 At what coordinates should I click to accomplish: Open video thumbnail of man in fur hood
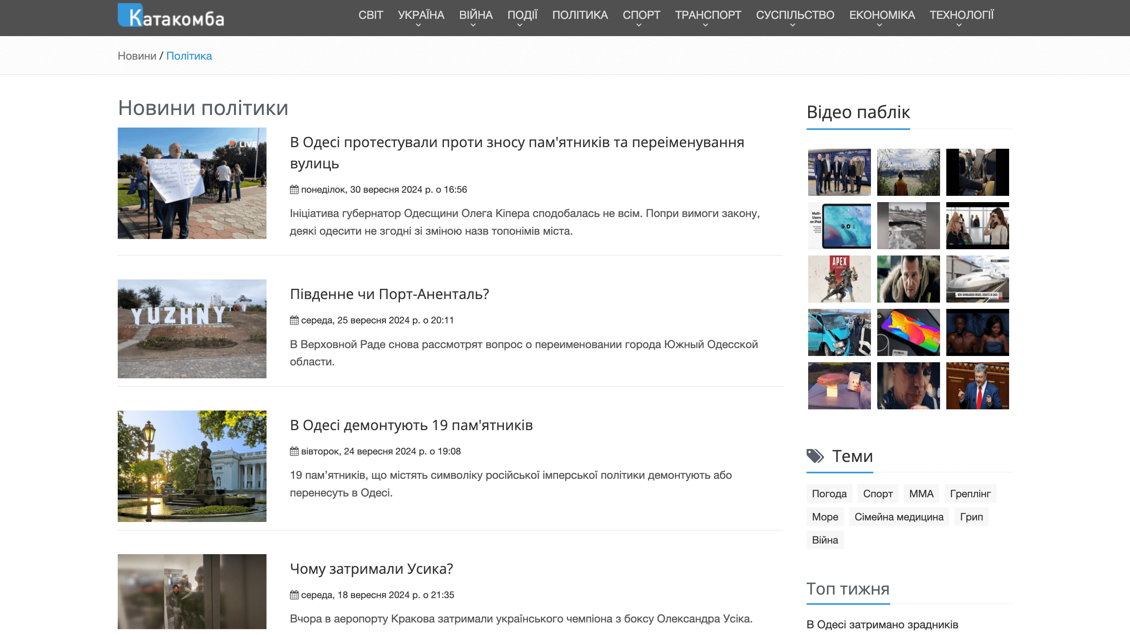click(x=909, y=279)
